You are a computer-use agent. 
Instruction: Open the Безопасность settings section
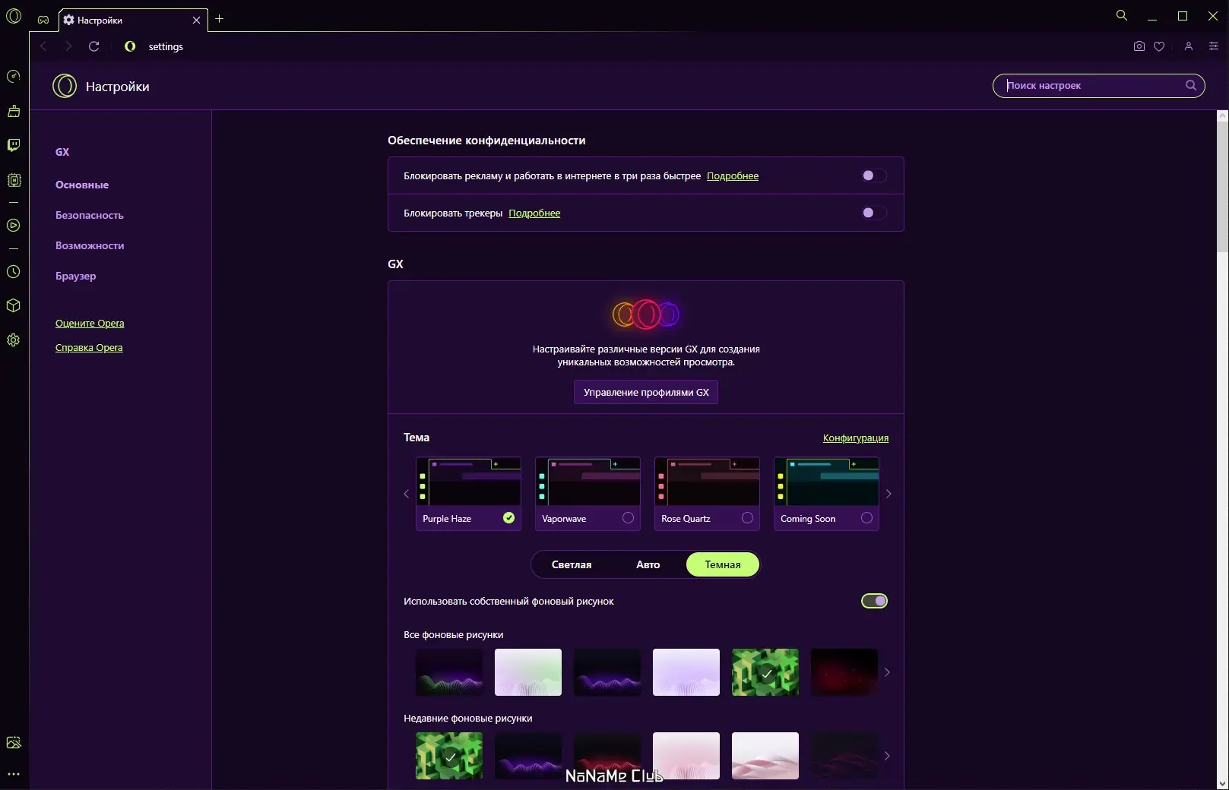pyautogui.click(x=90, y=215)
